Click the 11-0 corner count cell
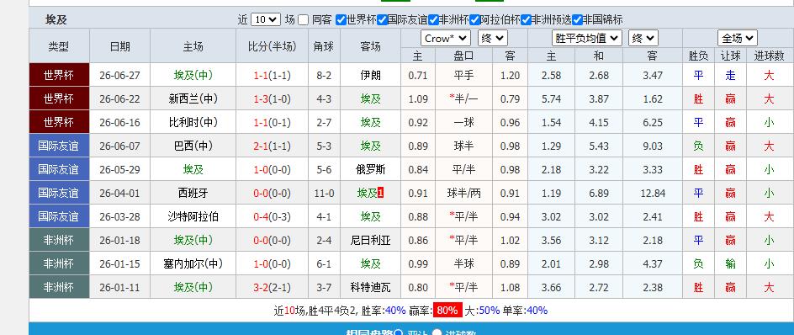 tap(324, 193)
